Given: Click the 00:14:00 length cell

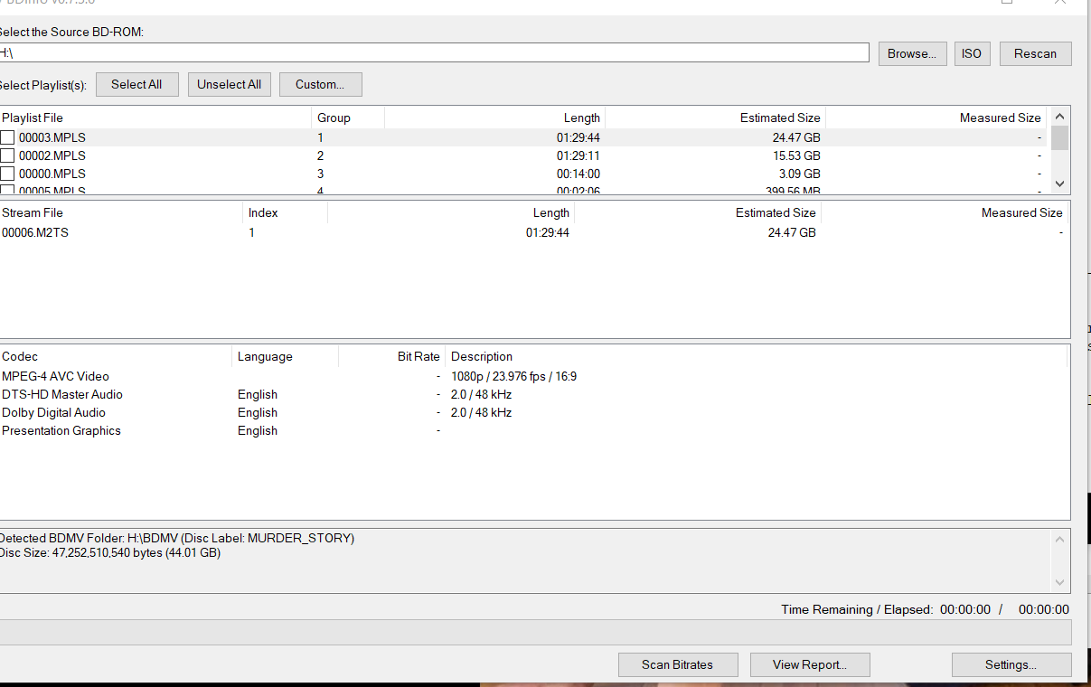Looking at the screenshot, I should coord(578,174).
